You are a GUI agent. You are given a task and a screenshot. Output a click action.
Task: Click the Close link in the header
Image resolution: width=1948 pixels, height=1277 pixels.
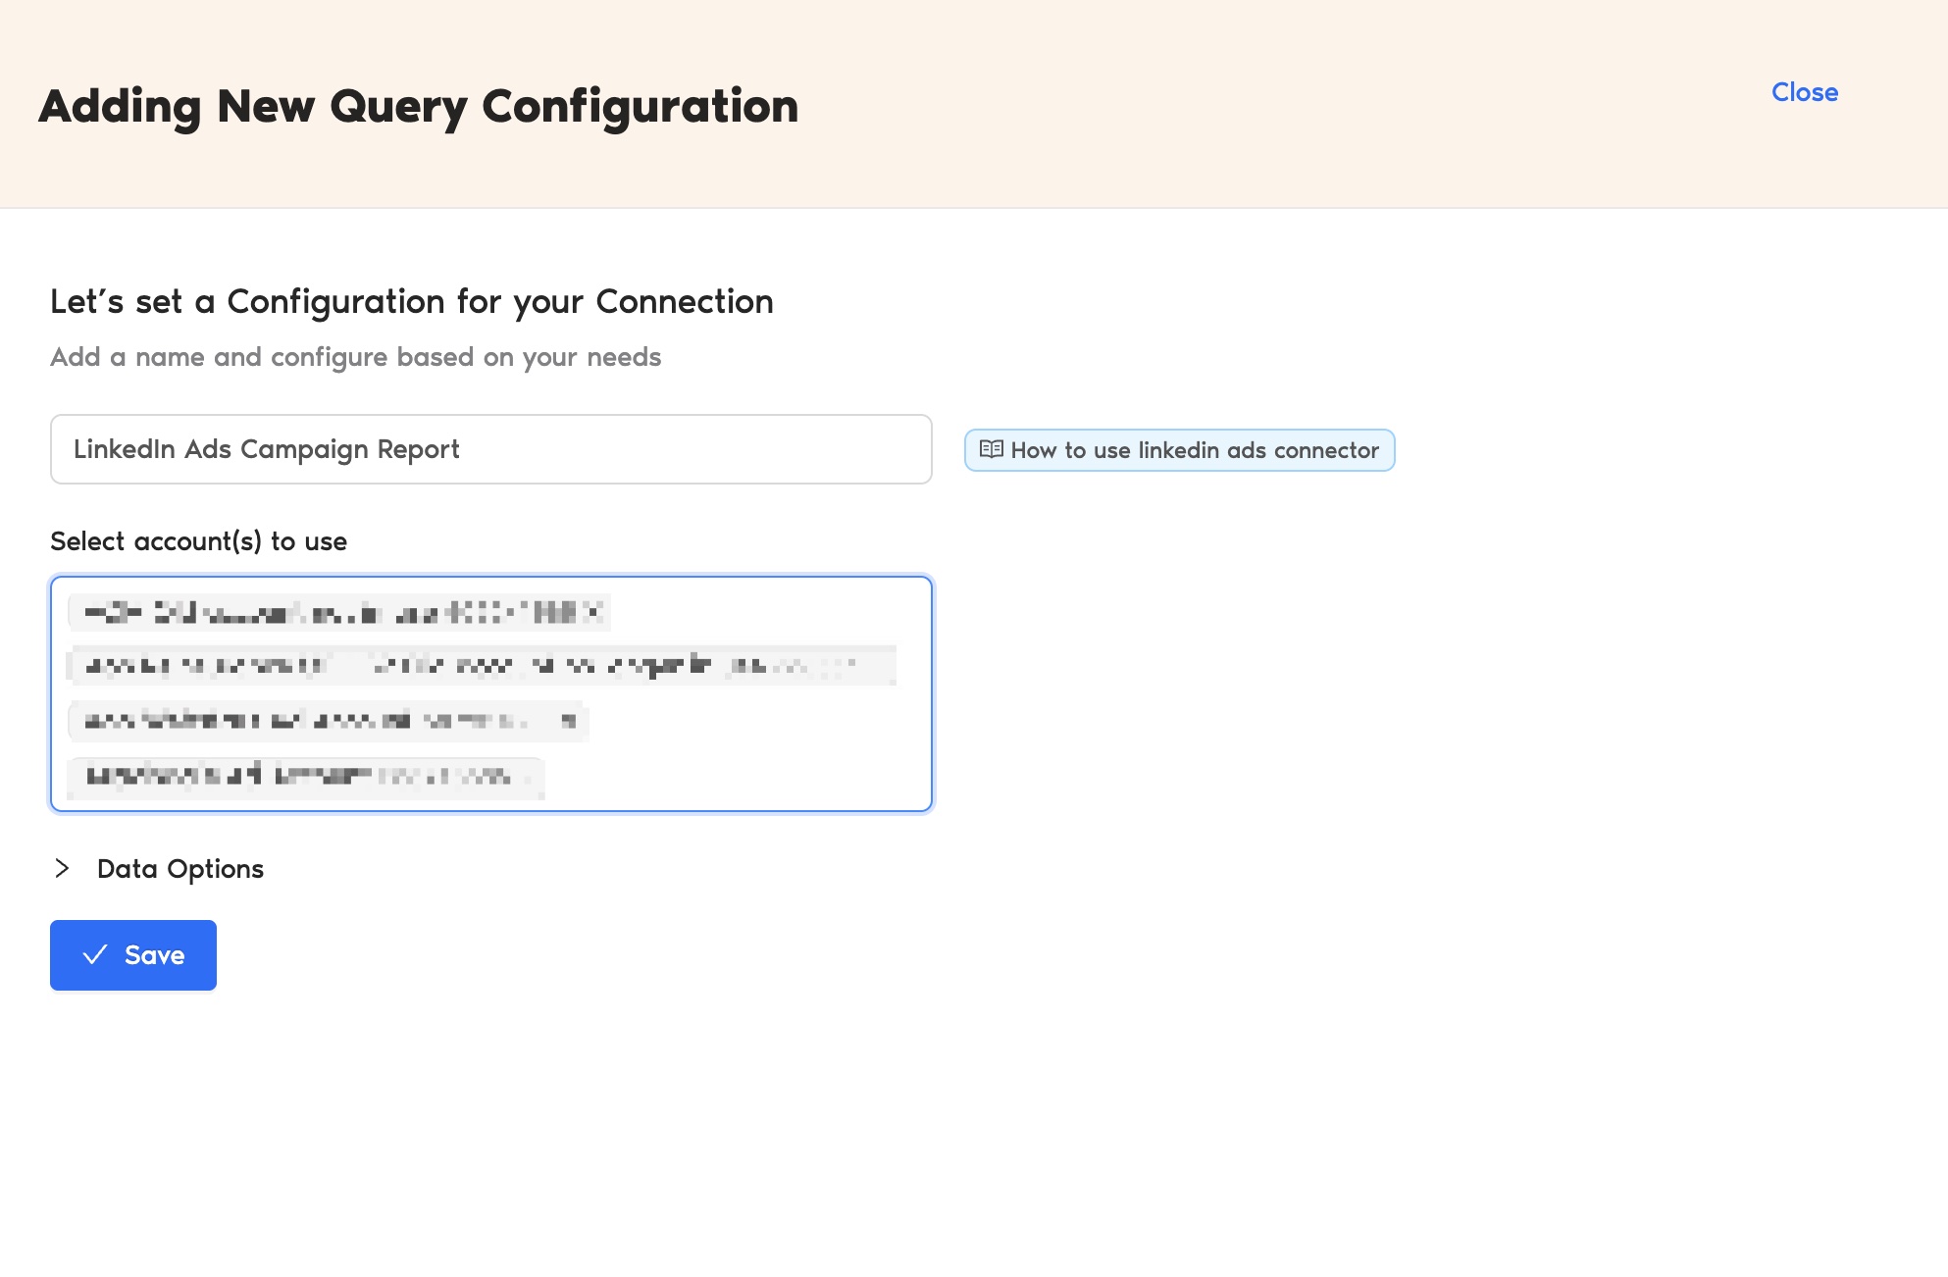1804,92
